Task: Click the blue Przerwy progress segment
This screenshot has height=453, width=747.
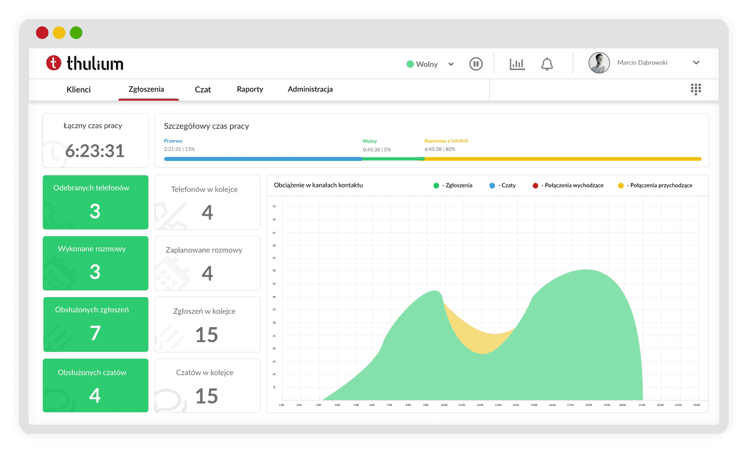Action: [x=263, y=159]
